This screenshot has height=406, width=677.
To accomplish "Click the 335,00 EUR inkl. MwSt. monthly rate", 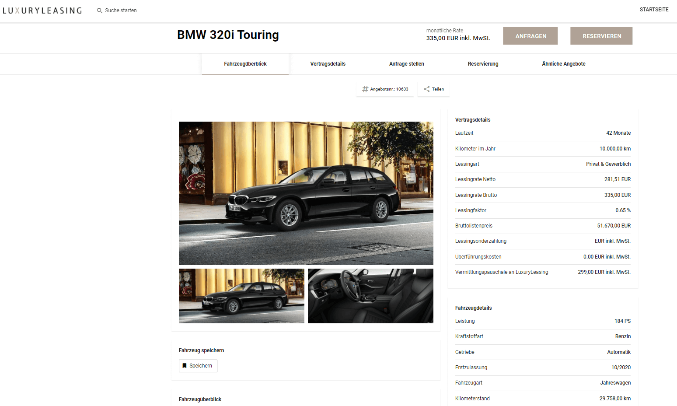I will (x=458, y=38).
